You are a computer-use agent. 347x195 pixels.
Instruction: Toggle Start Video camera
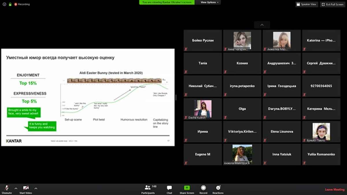click(x=26, y=188)
